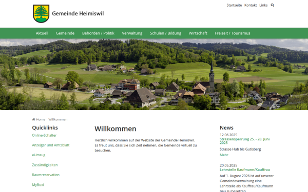The image size is (308, 192).
Task: Click the Lehrstelle description starting 'Auf 1. August 2026'
Action: click(x=246, y=183)
